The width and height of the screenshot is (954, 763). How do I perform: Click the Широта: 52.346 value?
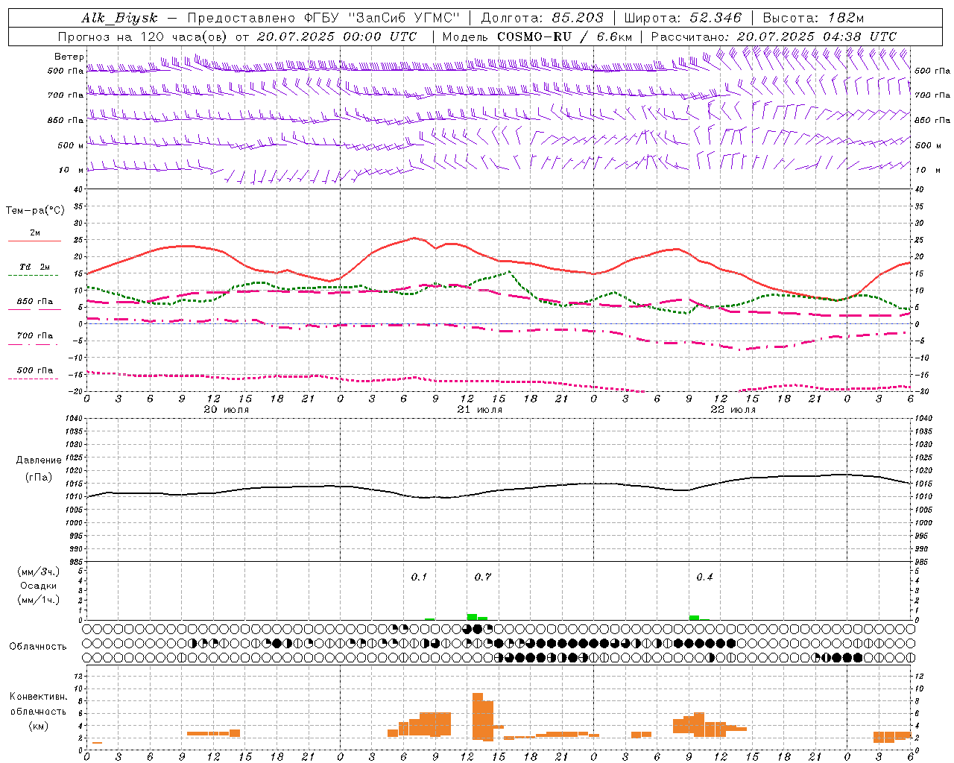(683, 19)
